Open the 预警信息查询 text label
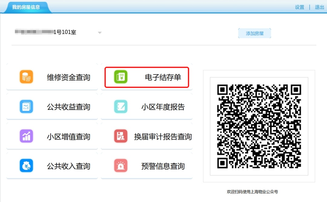Screen dimensions: 327x202 [163, 166]
